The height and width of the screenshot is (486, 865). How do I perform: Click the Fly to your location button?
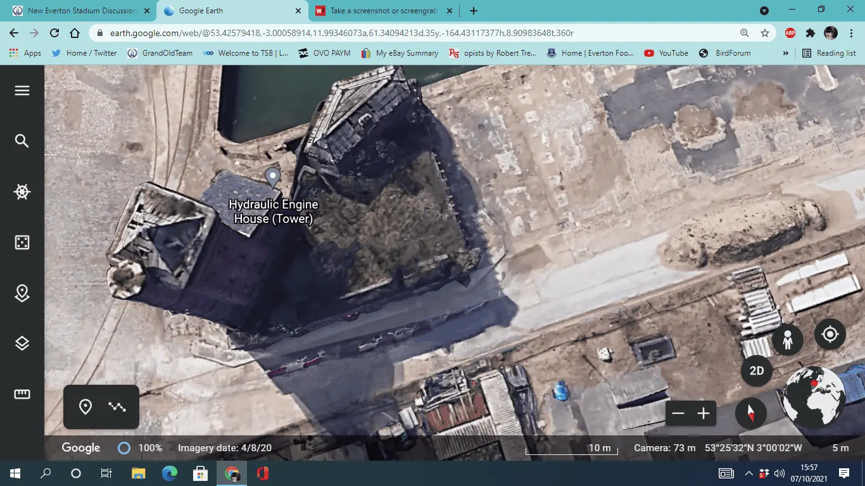click(x=830, y=334)
